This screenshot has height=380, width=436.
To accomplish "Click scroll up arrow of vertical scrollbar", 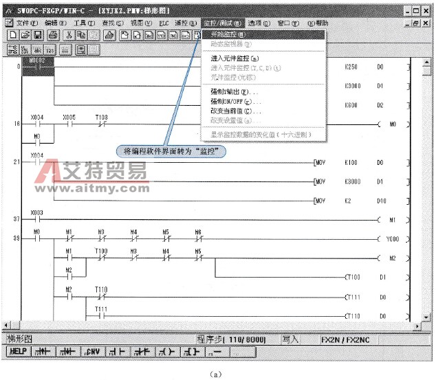I will point(426,63).
